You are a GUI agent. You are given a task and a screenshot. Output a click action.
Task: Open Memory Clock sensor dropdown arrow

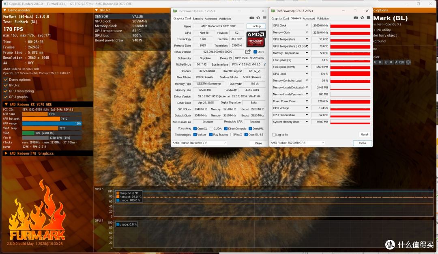[307, 32]
